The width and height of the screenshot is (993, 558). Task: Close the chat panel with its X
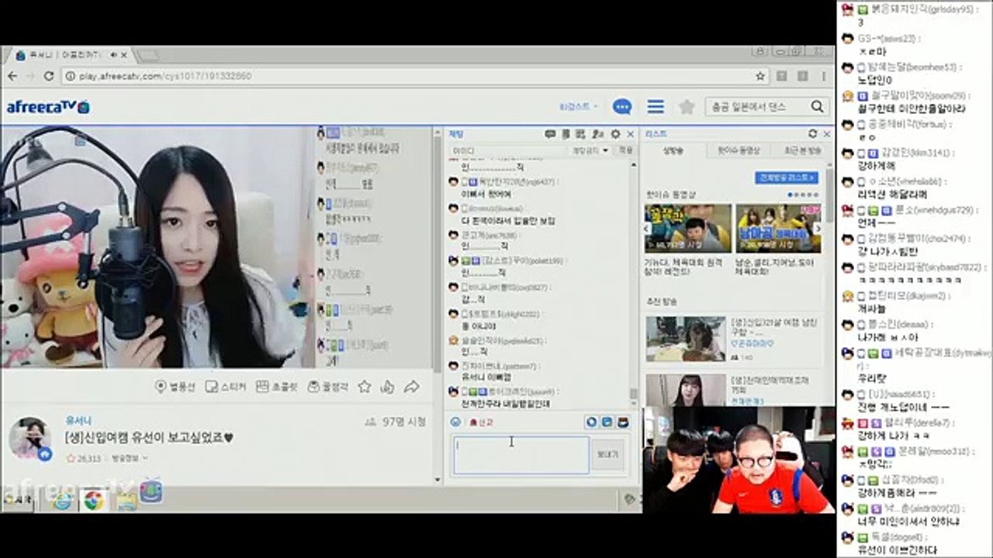click(631, 134)
